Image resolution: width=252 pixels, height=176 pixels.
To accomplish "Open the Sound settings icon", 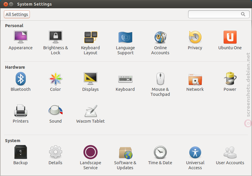I will 55,110.
